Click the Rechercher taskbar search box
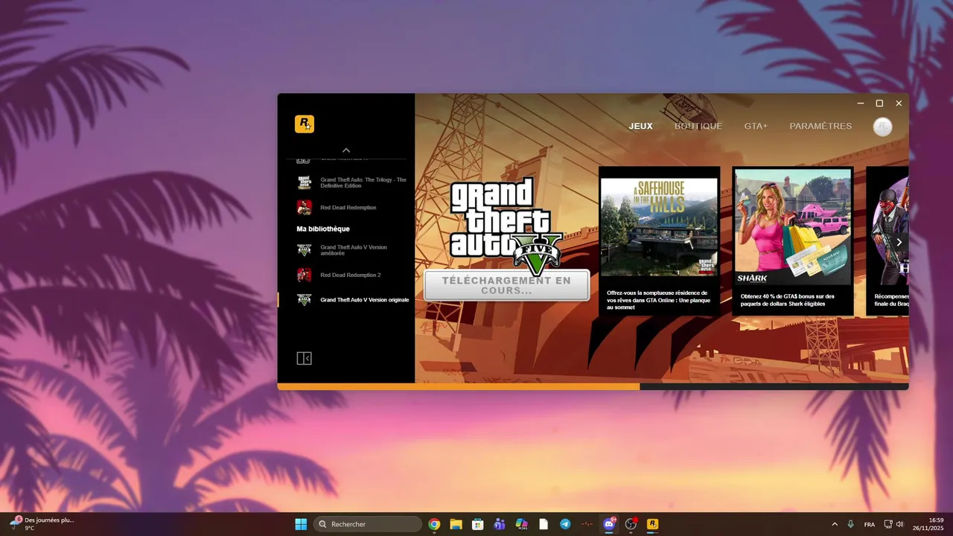 [368, 524]
